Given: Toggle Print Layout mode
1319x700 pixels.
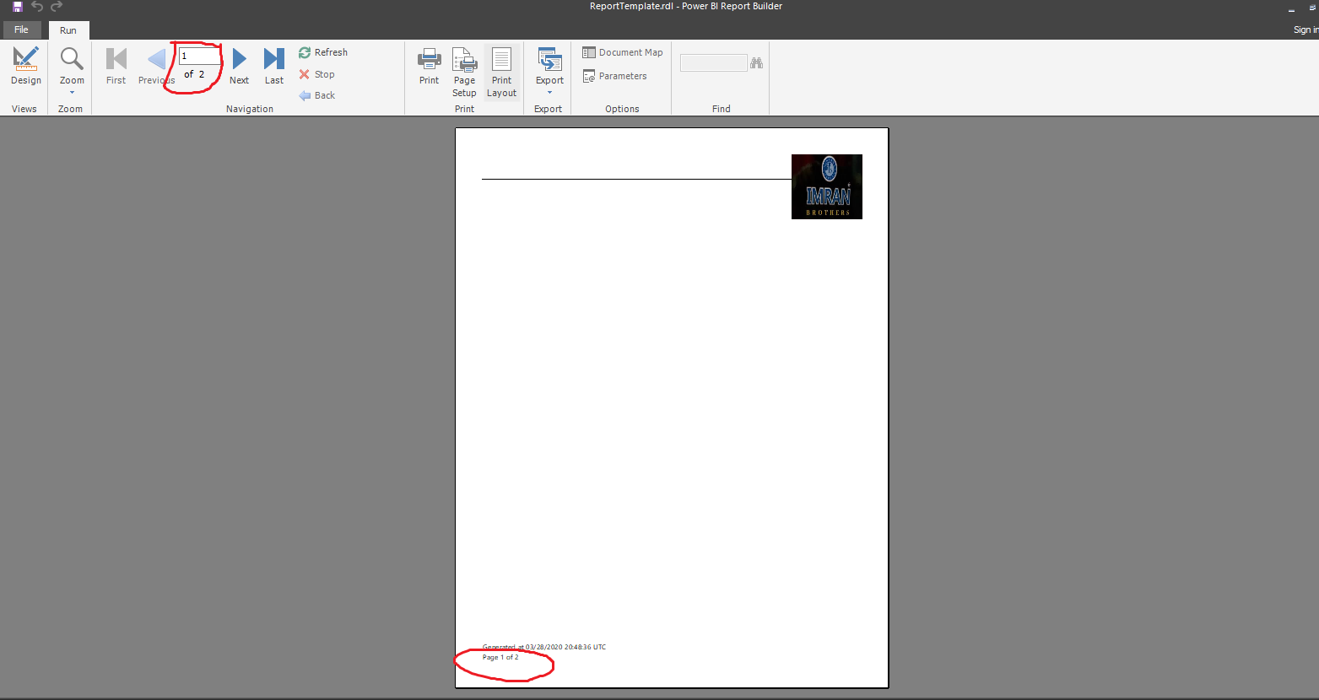Looking at the screenshot, I should point(501,73).
